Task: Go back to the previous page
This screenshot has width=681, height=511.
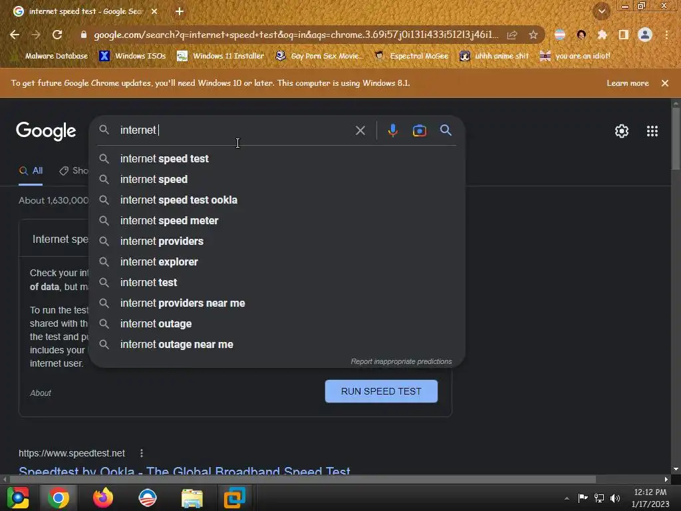Action: pyautogui.click(x=15, y=35)
